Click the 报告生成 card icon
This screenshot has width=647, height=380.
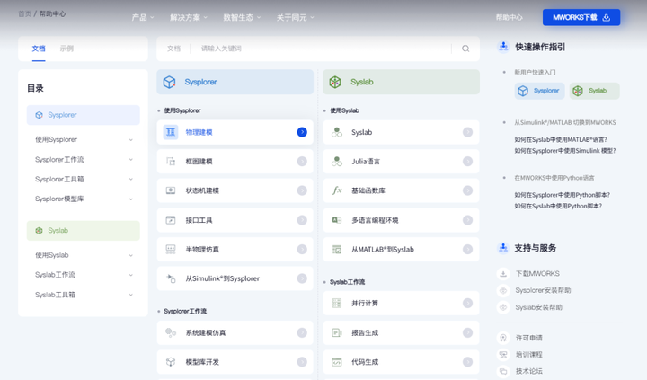pyautogui.click(x=337, y=332)
